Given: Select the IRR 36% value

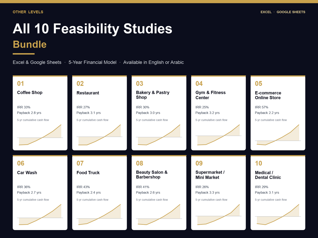Looking at the screenshot, I should tap(24, 187).
